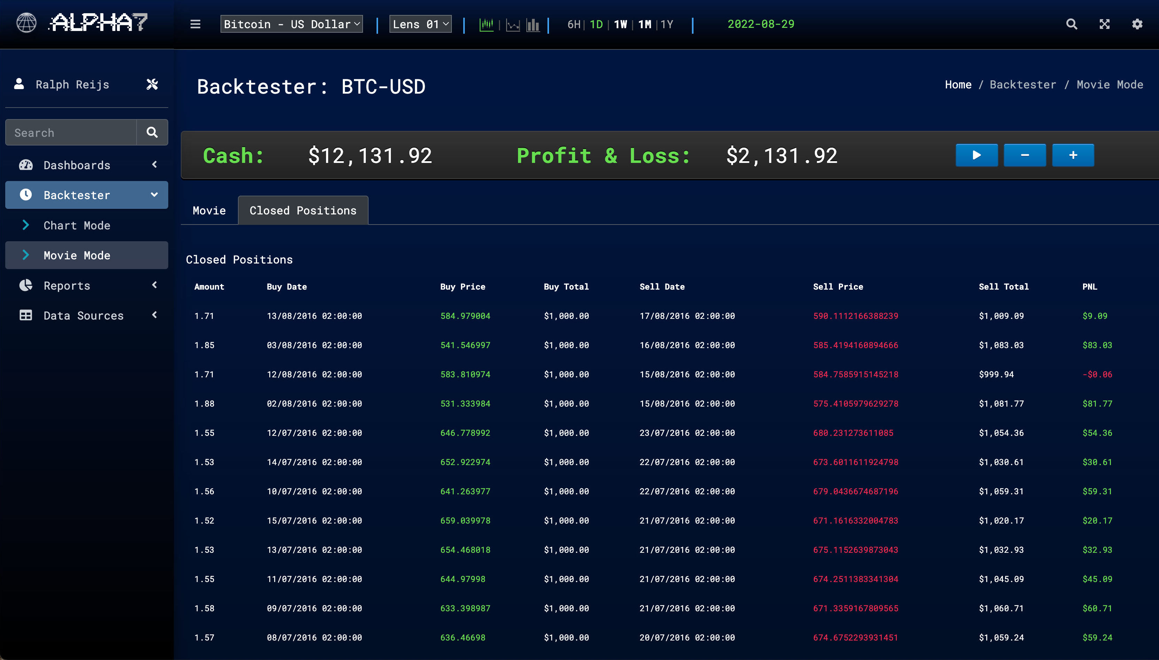Image resolution: width=1159 pixels, height=660 pixels.
Task: Click the Home breadcrumb link
Action: (x=958, y=85)
